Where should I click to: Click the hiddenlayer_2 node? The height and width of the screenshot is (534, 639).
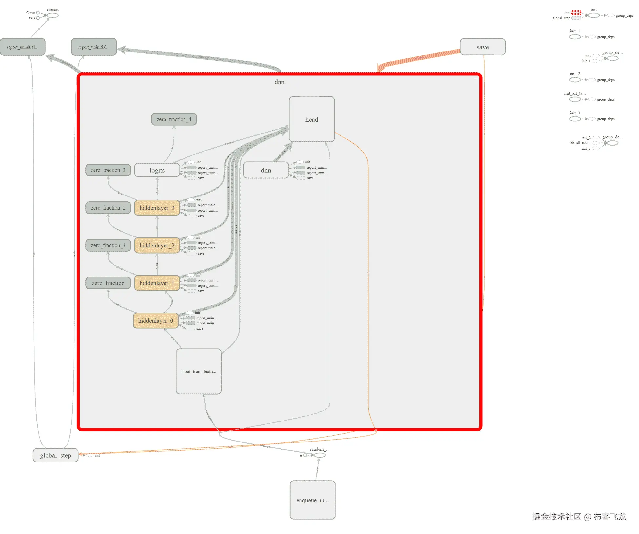pos(157,245)
